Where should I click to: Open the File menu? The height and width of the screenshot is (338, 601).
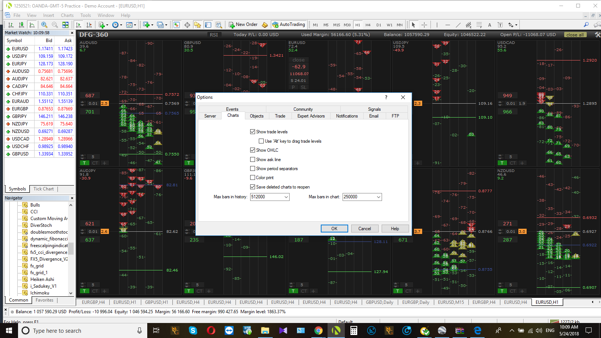[17, 15]
